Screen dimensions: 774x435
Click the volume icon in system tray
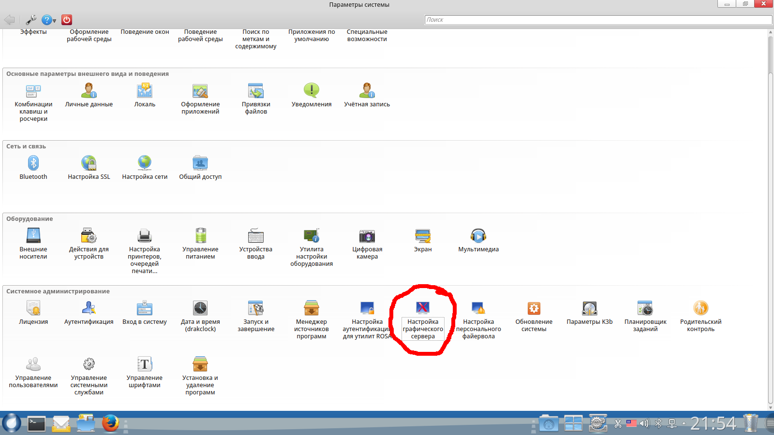pos(644,424)
